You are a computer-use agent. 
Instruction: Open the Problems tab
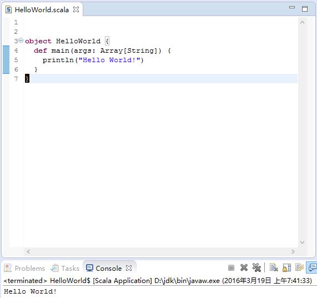coord(30,268)
